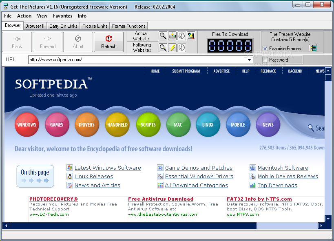Image resolution: width=334 pixels, height=241 pixels.
Task: Click the Abort loading button
Action: click(x=78, y=42)
